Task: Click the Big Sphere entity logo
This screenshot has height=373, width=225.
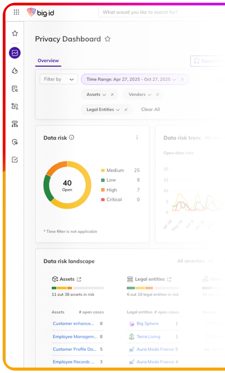Action: point(131,324)
